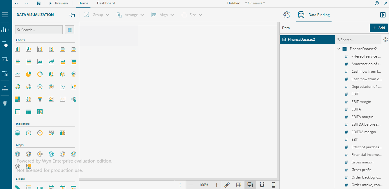Switch to the Dashboard tab
389x189 pixels.
106,3
